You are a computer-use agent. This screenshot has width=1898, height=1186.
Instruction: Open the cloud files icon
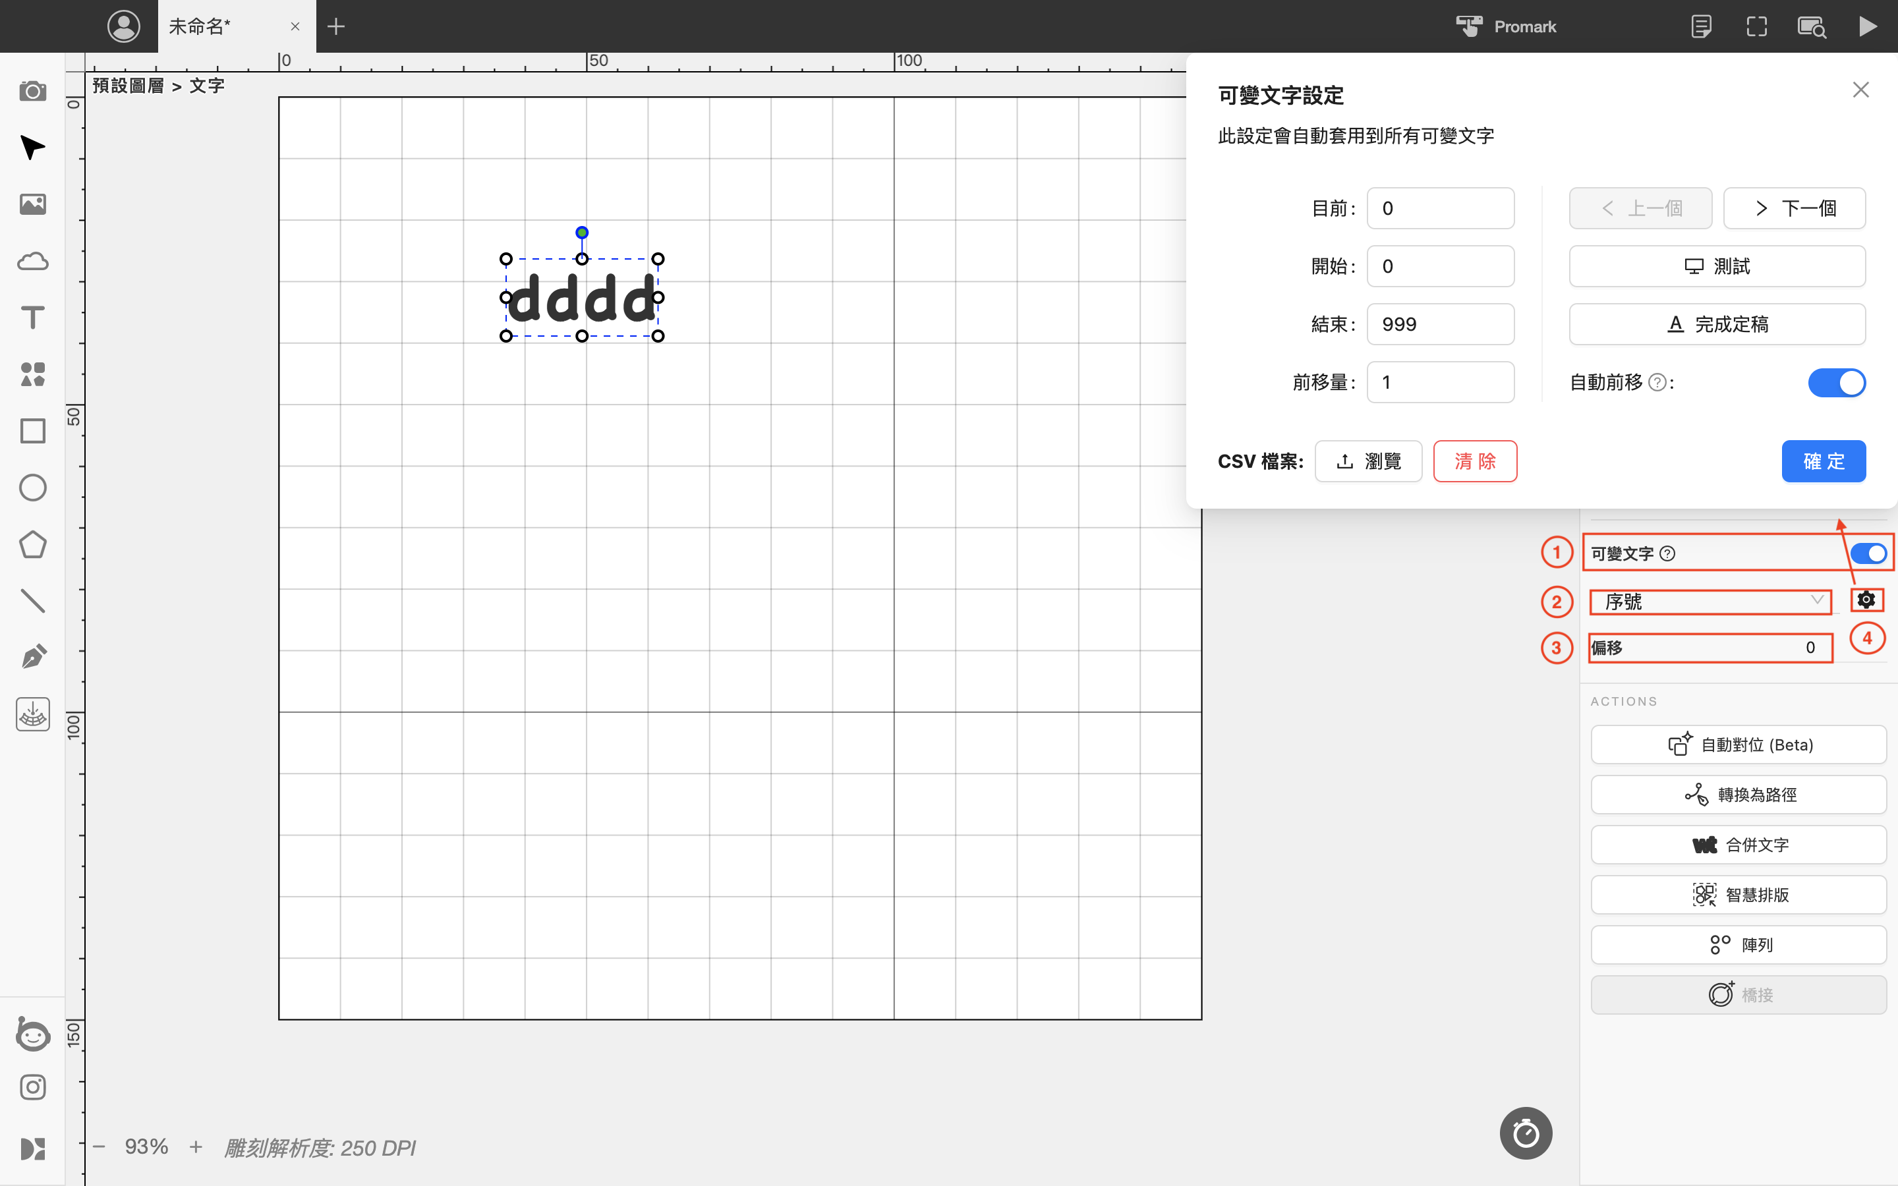click(32, 261)
